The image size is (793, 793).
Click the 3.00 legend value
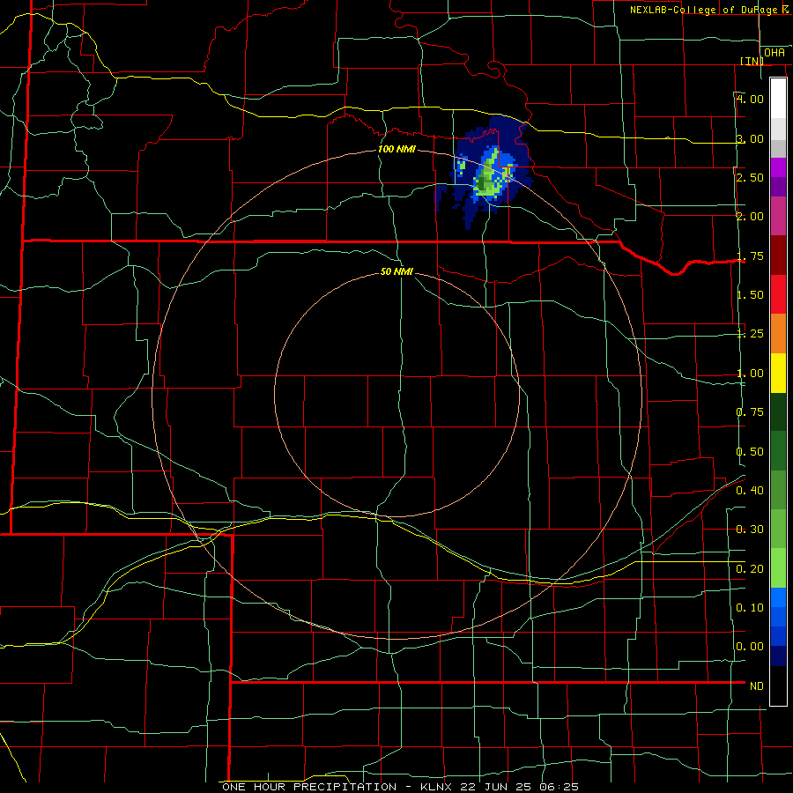click(x=750, y=138)
